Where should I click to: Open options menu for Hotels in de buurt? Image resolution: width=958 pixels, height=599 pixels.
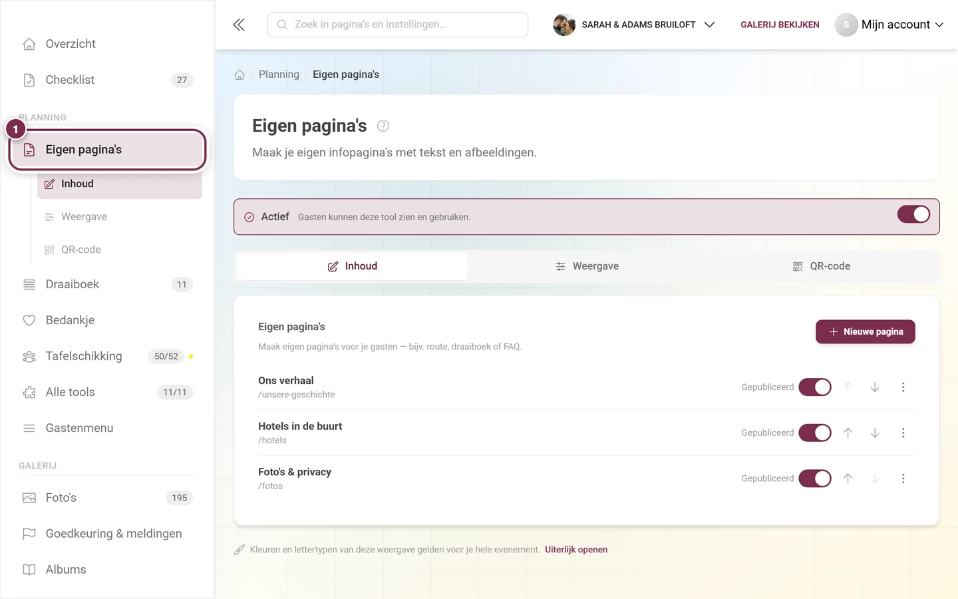pyautogui.click(x=903, y=433)
